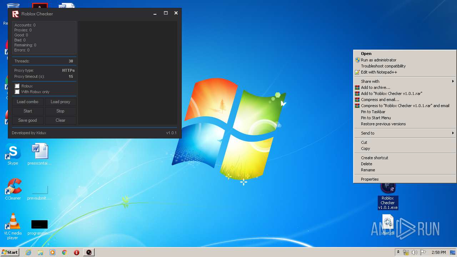
Task: Select the prevsubmit desktop file
Action: pos(40,193)
